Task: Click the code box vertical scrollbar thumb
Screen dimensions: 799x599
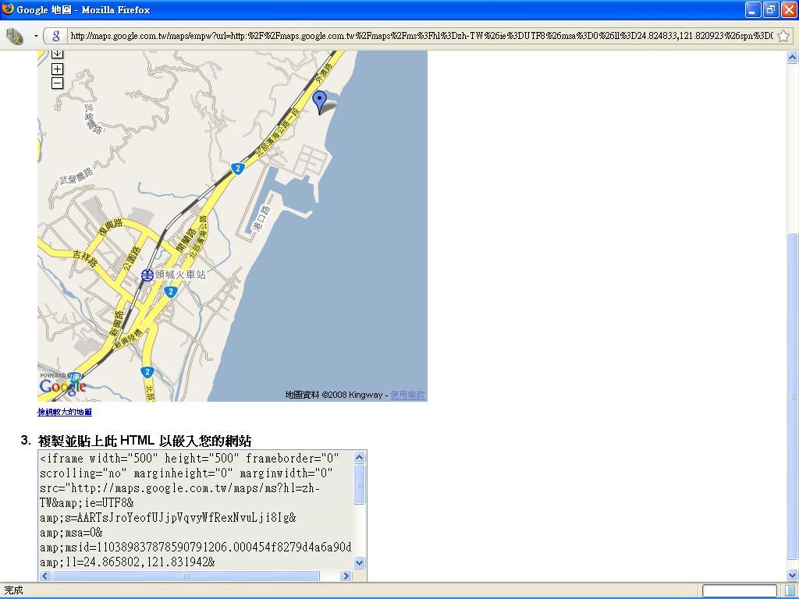Action: pyautogui.click(x=359, y=484)
